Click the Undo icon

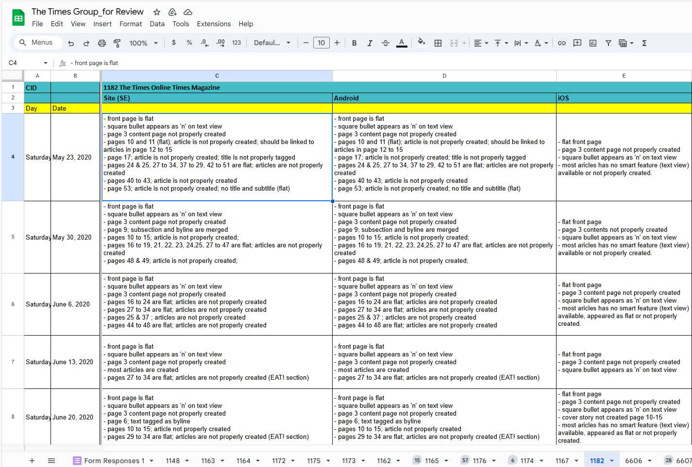tap(71, 43)
